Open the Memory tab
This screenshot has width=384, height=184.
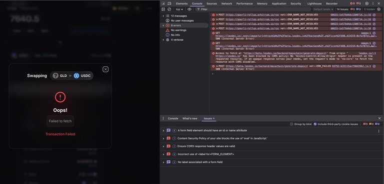click(x=262, y=3)
